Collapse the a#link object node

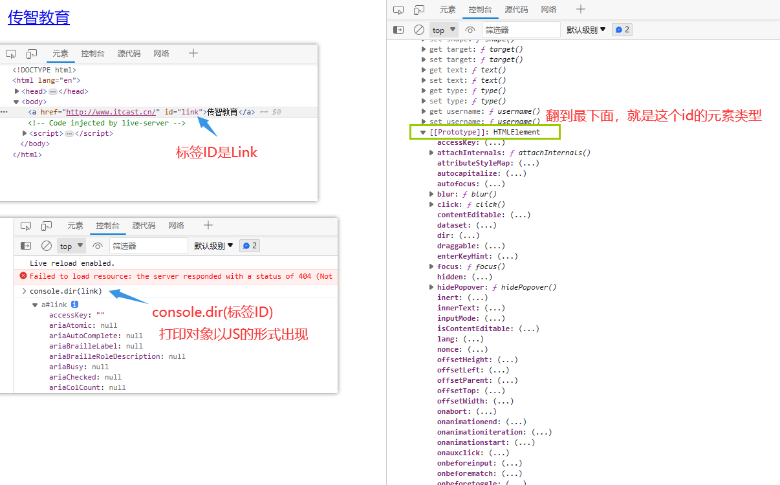tap(35, 305)
